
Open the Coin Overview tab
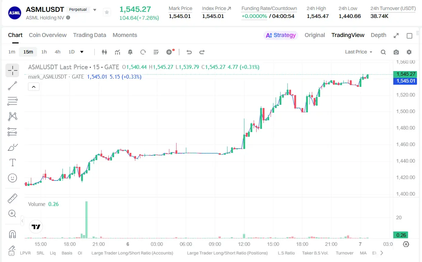click(x=48, y=35)
